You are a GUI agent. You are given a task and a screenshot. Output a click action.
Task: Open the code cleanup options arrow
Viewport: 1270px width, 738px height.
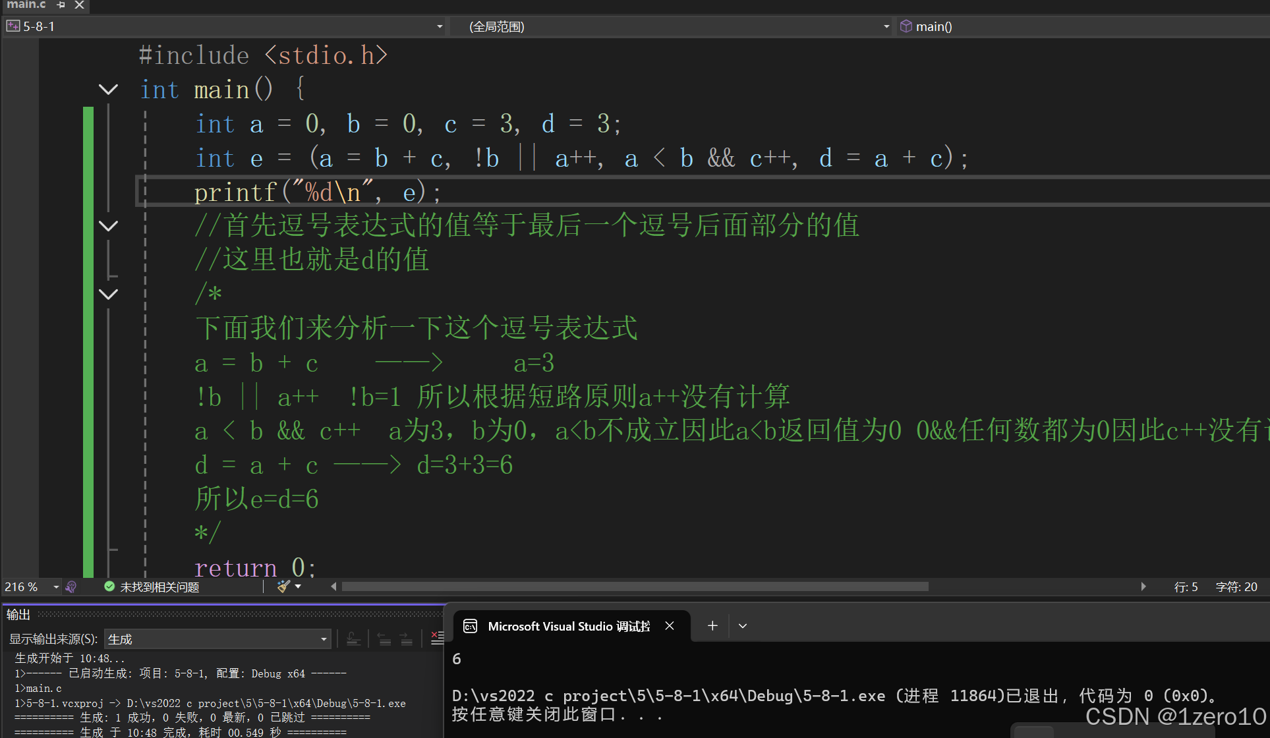298,586
